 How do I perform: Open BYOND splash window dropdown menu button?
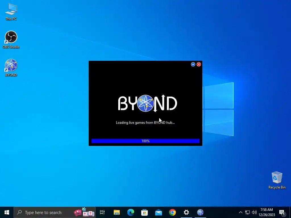(x=193, y=64)
